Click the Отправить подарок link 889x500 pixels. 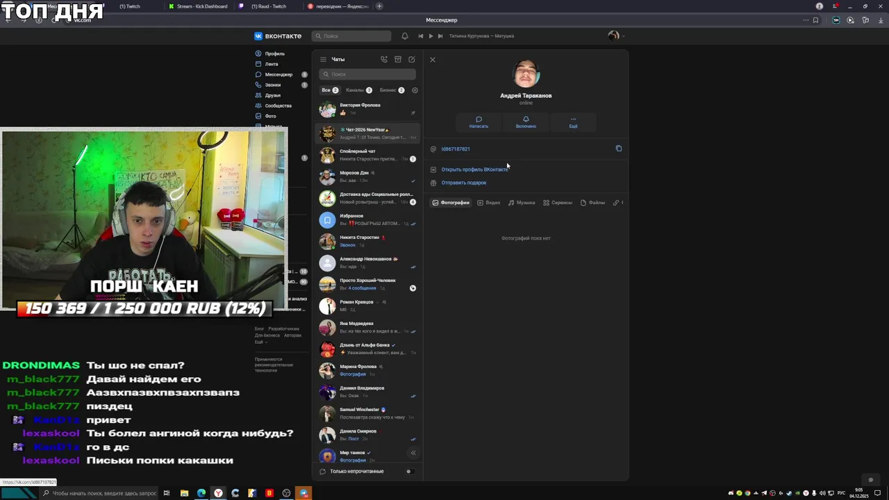pyautogui.click(x=464, y=183)
